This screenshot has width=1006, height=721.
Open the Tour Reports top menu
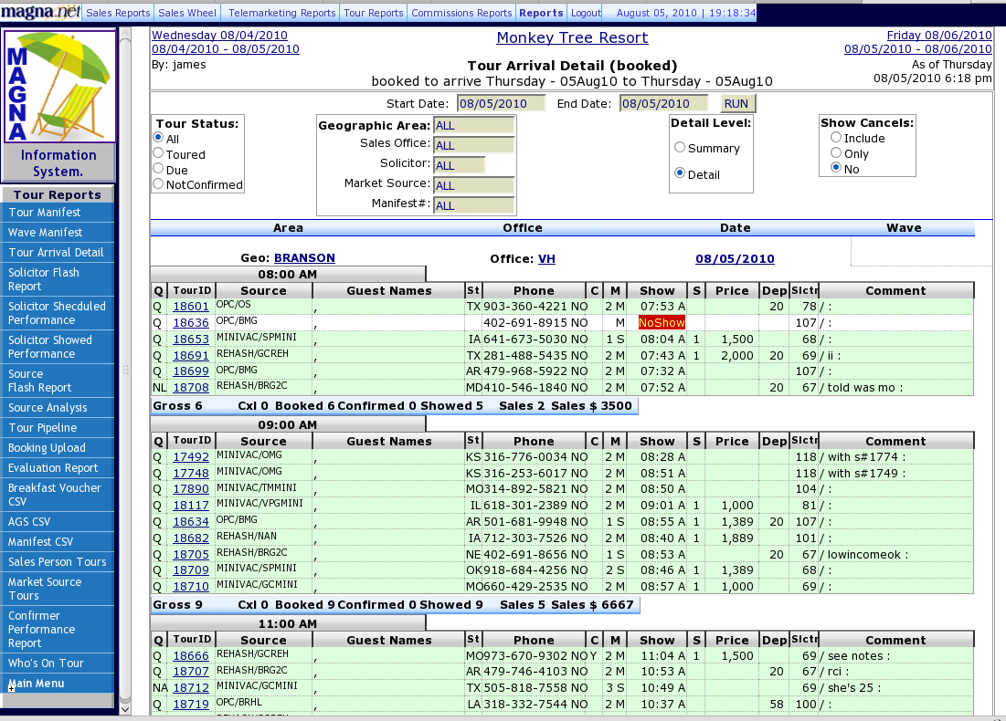click(x=374, y=13)
